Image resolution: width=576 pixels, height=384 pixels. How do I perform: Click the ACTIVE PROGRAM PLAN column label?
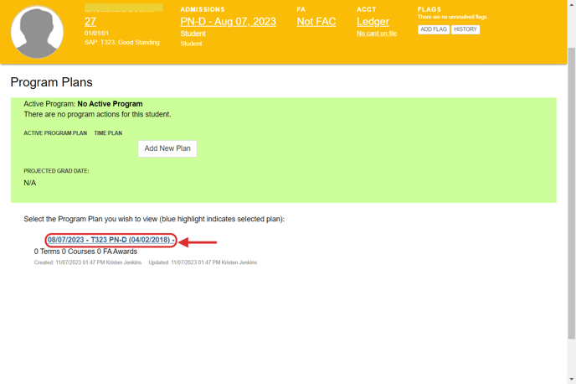pos(55,133)
